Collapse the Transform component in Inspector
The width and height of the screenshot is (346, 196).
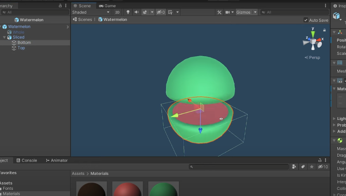coord(334,32)
